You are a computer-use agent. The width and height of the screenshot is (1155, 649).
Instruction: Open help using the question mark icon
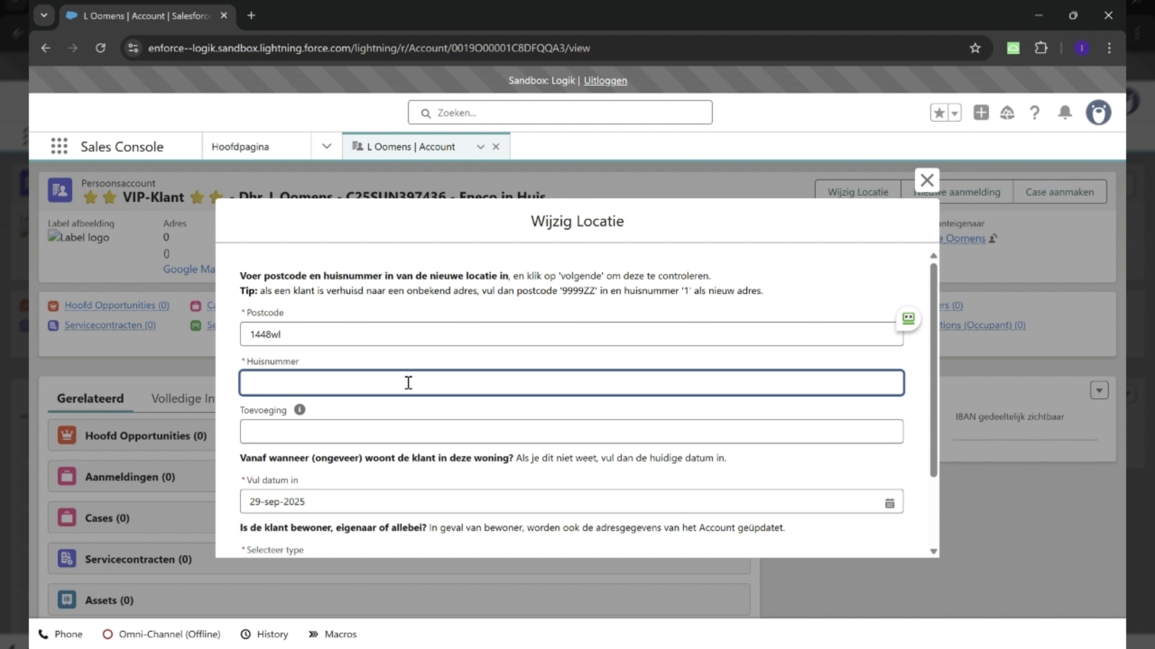pos(1034,112)
